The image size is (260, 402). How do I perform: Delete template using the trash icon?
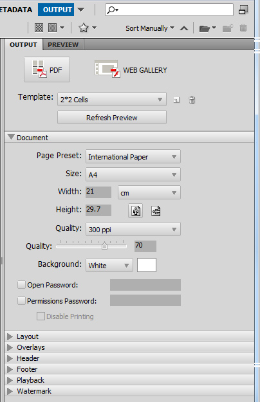click(192, 100)
